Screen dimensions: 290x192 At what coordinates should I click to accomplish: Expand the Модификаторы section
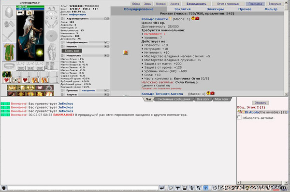tap(62, 42)
